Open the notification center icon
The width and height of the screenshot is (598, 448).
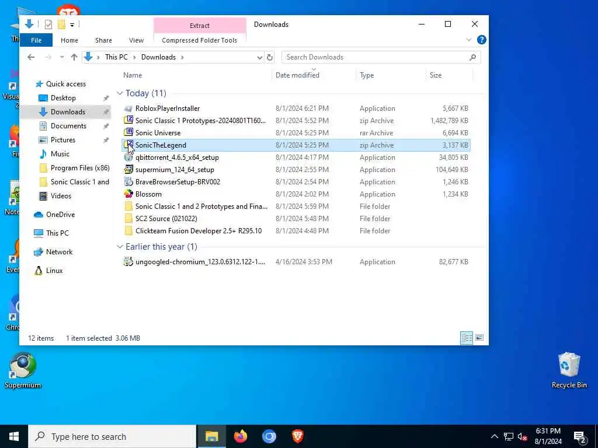579,436
